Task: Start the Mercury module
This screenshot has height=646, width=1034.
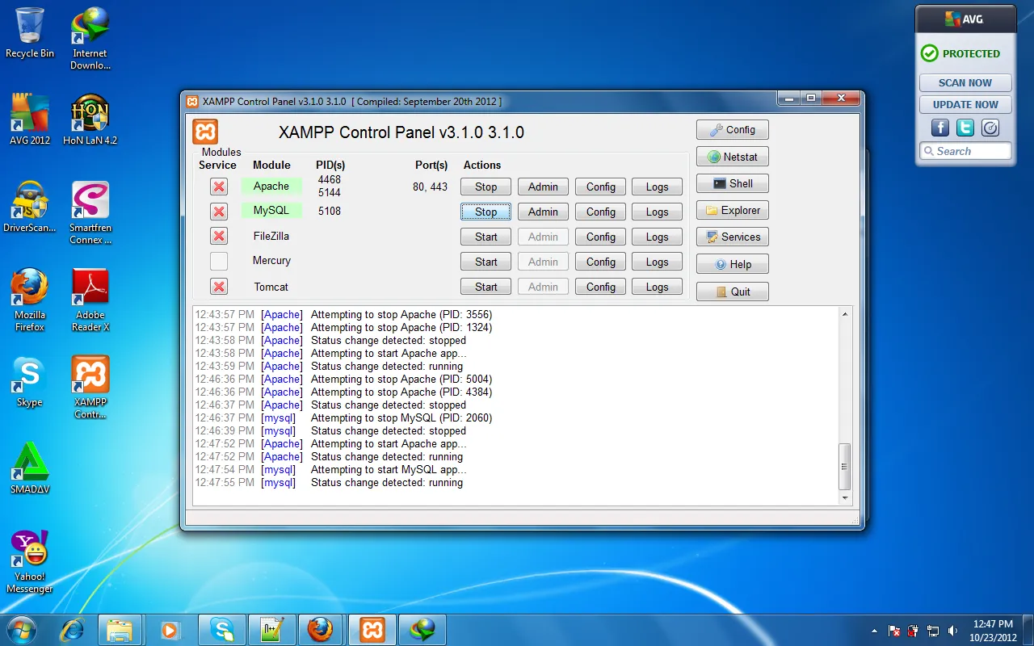Action: [x=485, y=262]
